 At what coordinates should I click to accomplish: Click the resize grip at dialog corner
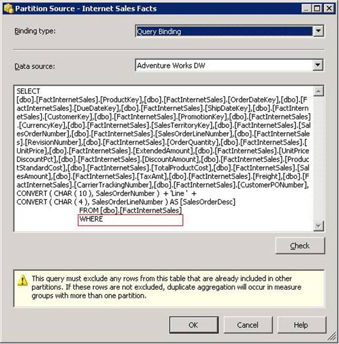pos(333,336)
